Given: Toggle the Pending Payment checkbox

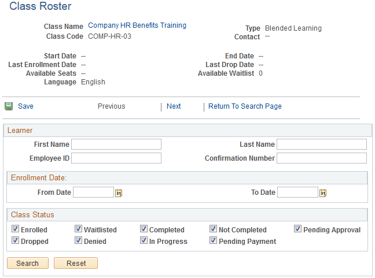Looking at the screenshot, I should [x=214, y=240].
